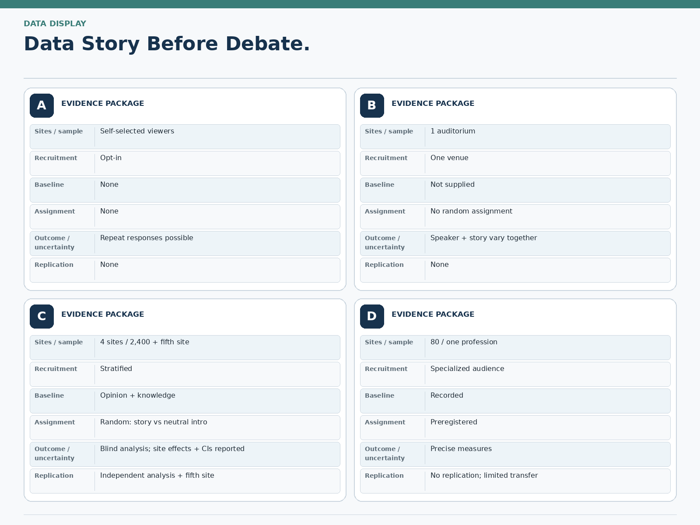Select 'Precise measures' in package D
The image size is (700, 525).
461,449
